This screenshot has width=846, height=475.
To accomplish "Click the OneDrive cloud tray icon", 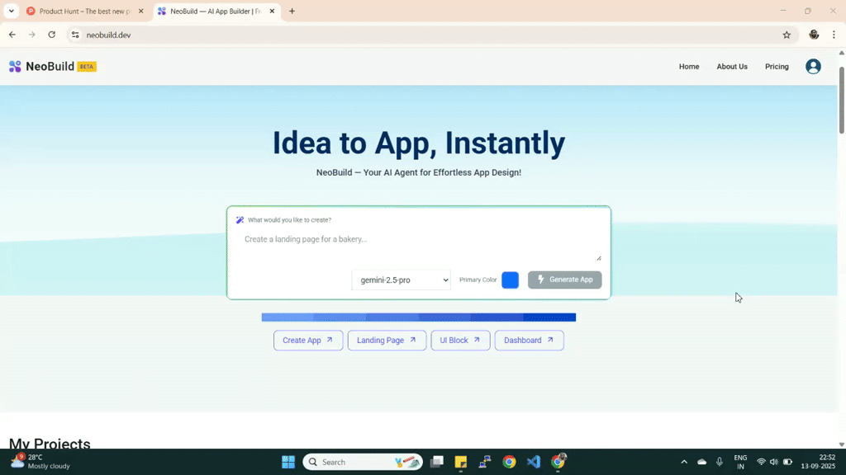I will tap(702, 462).
